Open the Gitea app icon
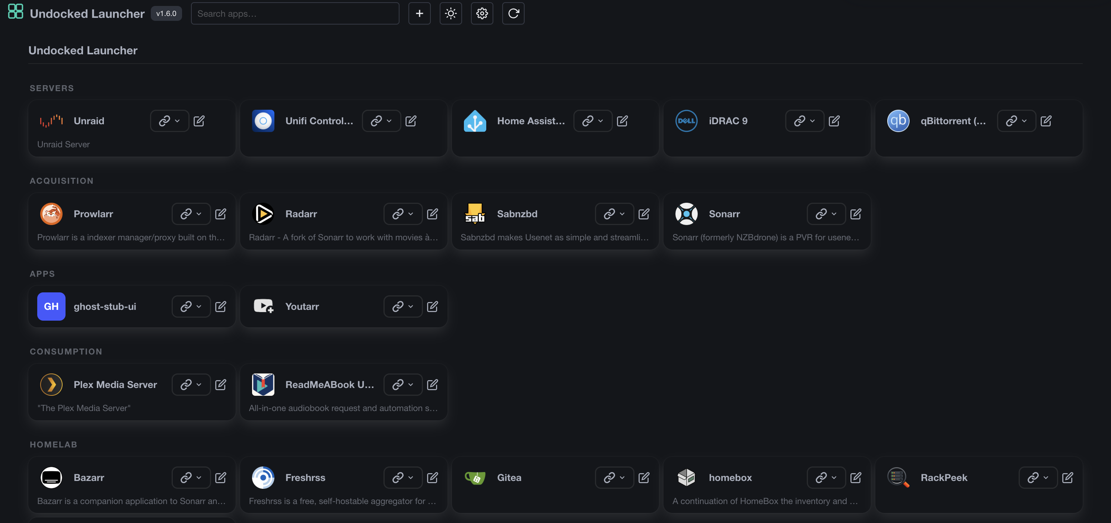Viewport: 1111px width, 523px height. (x=475, y=477)
